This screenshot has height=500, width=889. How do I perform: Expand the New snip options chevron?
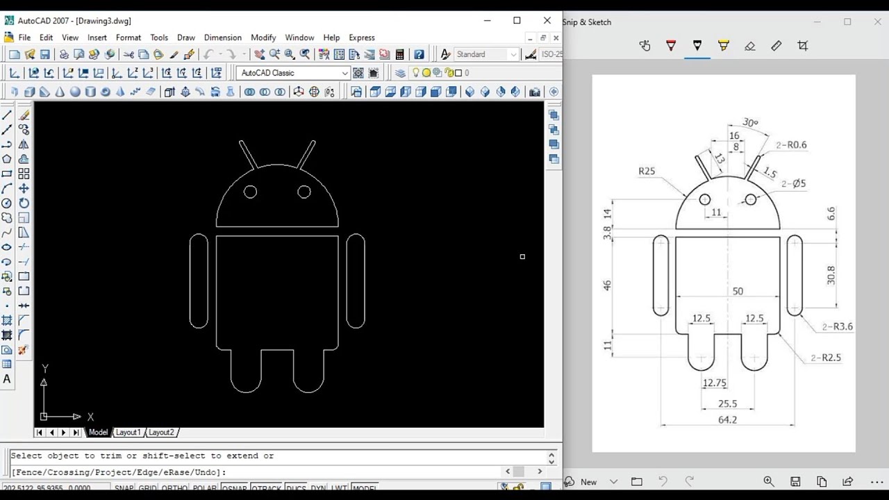coord(613,481)
